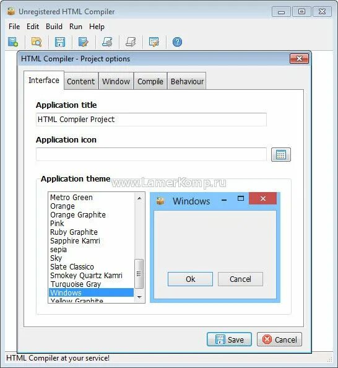Switch to the Behaviour tab

click(x=187, y=81)
